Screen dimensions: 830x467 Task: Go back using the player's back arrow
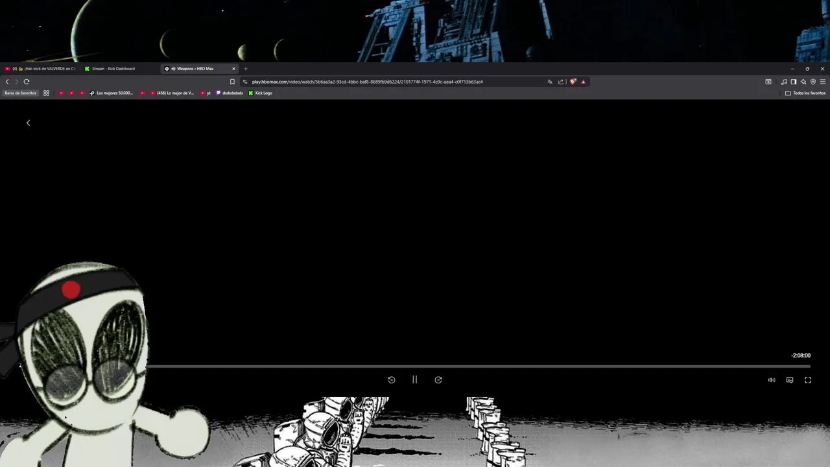(x=28, y=123)
